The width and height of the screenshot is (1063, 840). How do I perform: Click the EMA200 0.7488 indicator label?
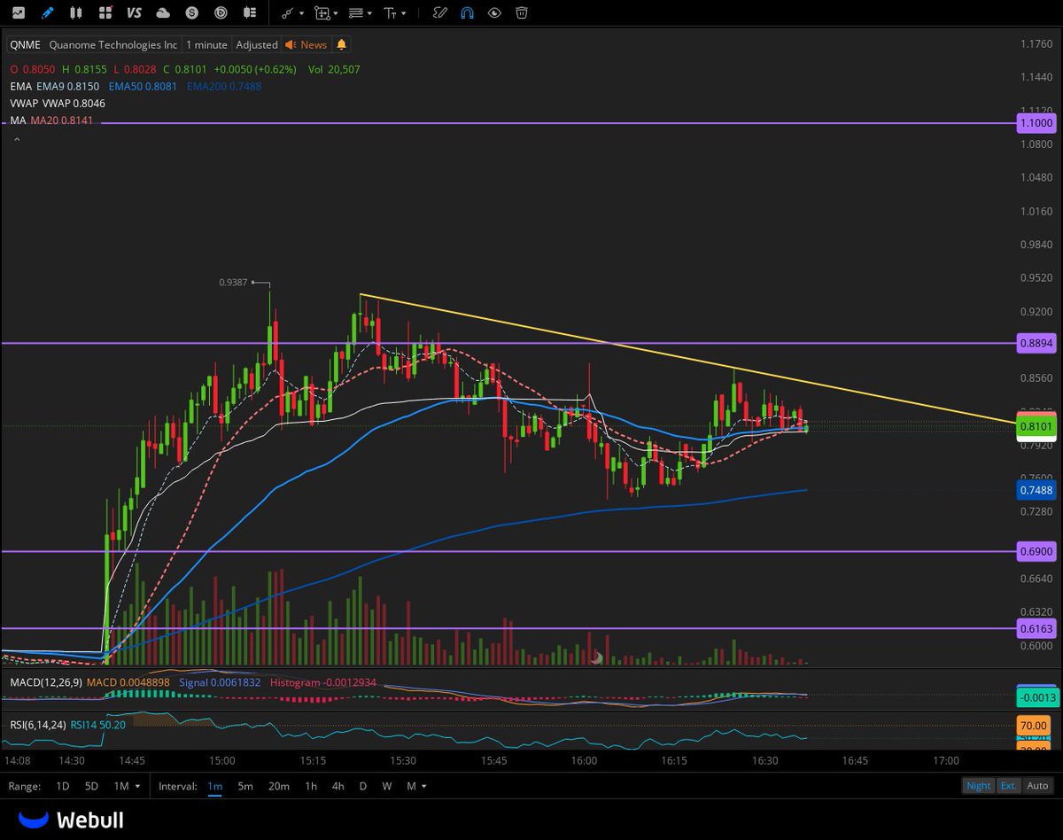click(x=224, y=86)
